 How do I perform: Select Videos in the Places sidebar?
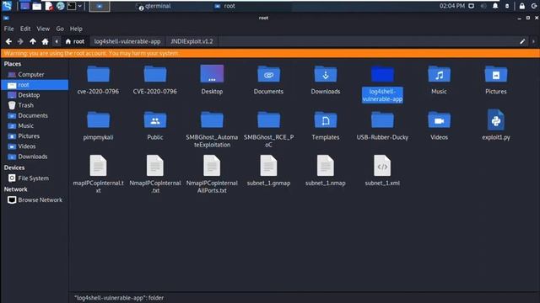[x=35, y=146]
